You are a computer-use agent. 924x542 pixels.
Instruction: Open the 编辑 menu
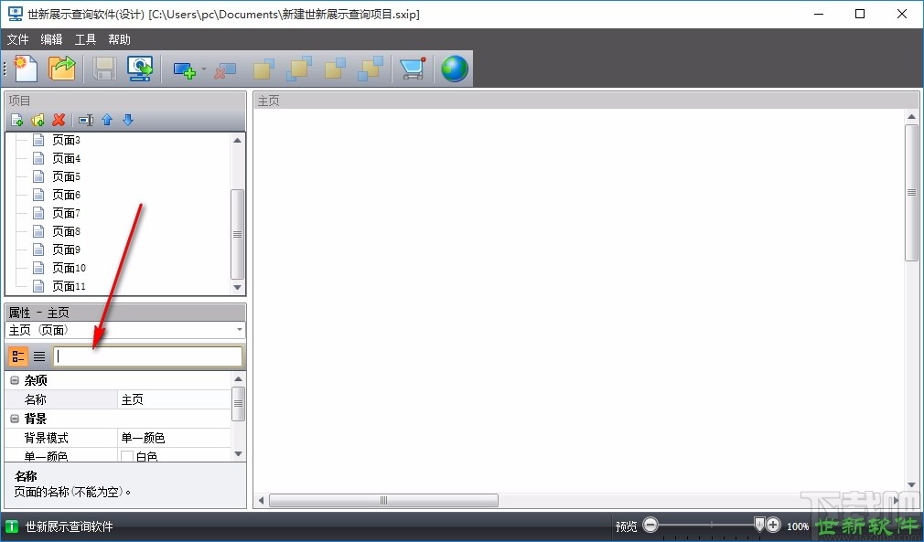point(51,39)
